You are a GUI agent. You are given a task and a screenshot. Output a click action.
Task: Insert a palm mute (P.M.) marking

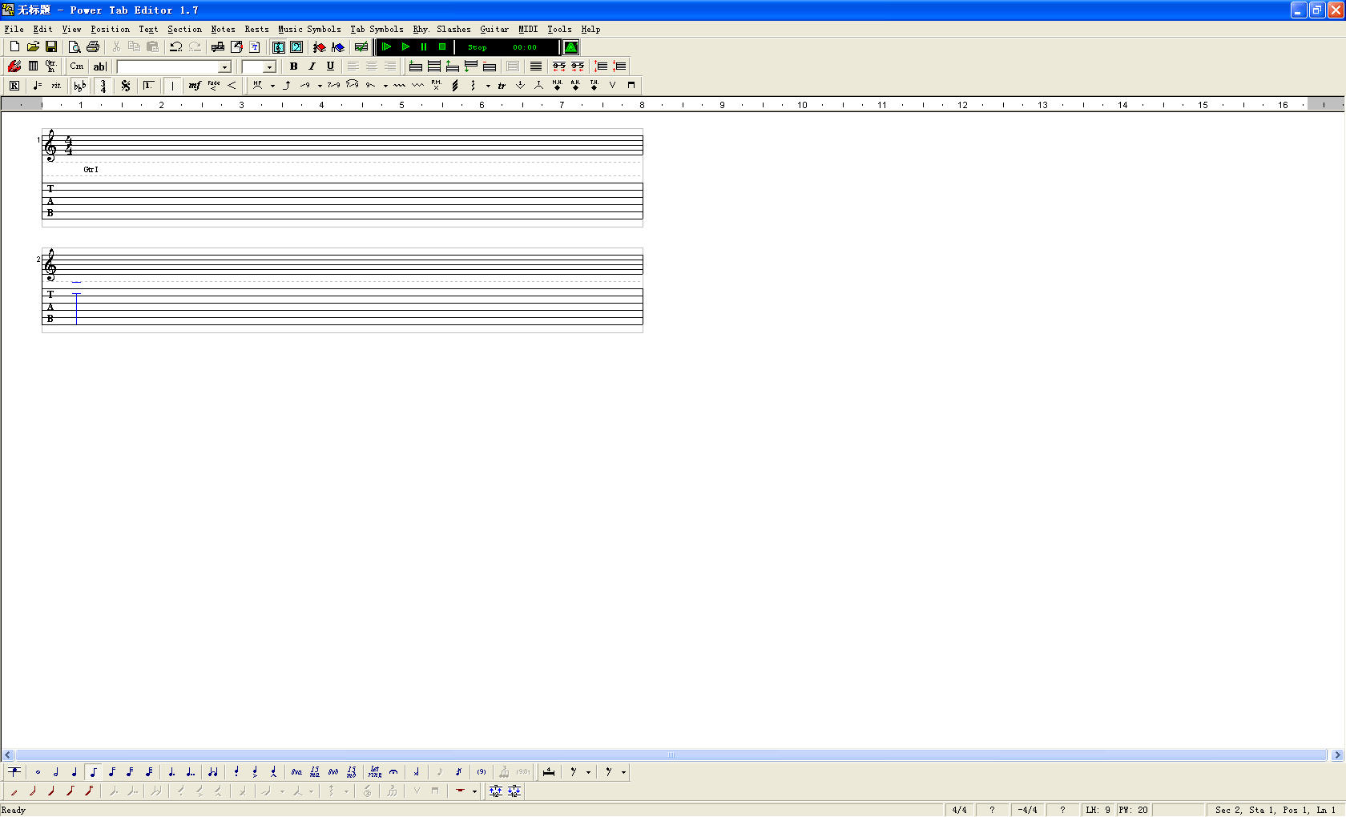pos(435,86)
